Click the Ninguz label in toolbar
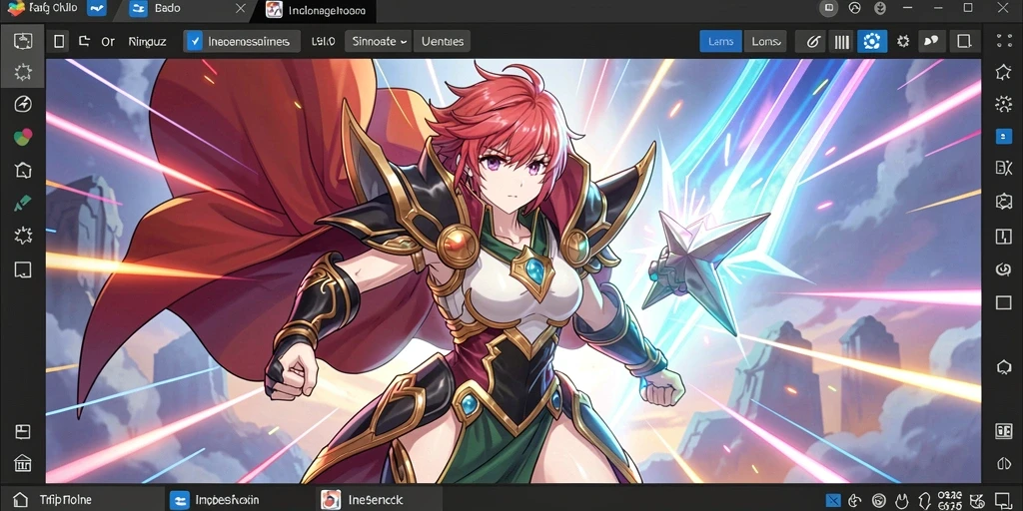 [x=148, y=42]
